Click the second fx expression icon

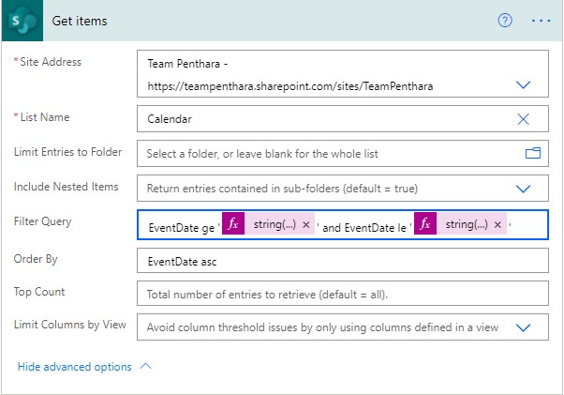click(x=425, y=225)
